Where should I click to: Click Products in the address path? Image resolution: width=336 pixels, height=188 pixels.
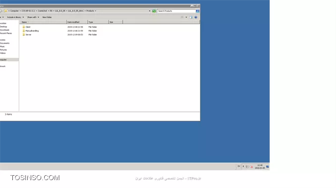coord(90,11)
